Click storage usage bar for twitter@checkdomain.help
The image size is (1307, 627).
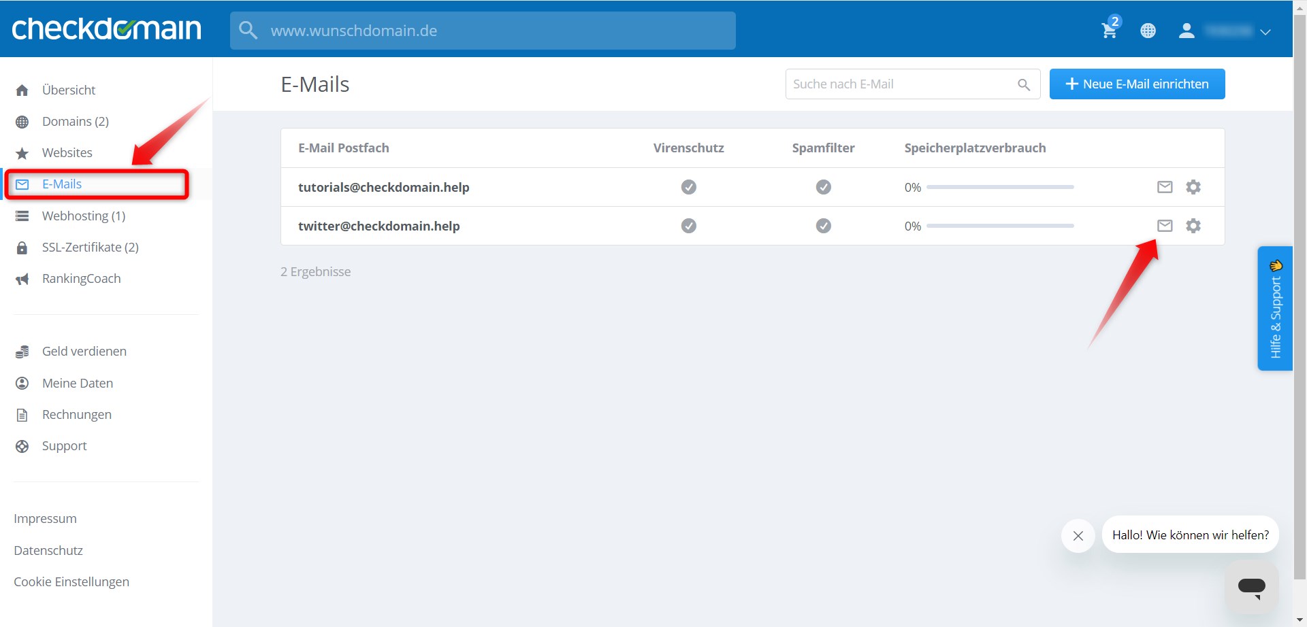pos(1000,226)
